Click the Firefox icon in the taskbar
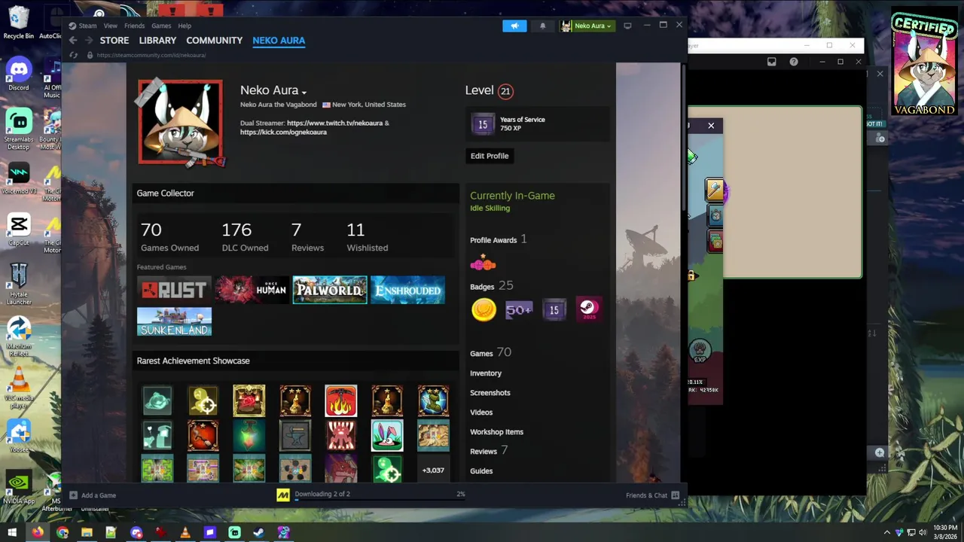The image size is (964, 542). pyautogui.click(x=38, y=532)
